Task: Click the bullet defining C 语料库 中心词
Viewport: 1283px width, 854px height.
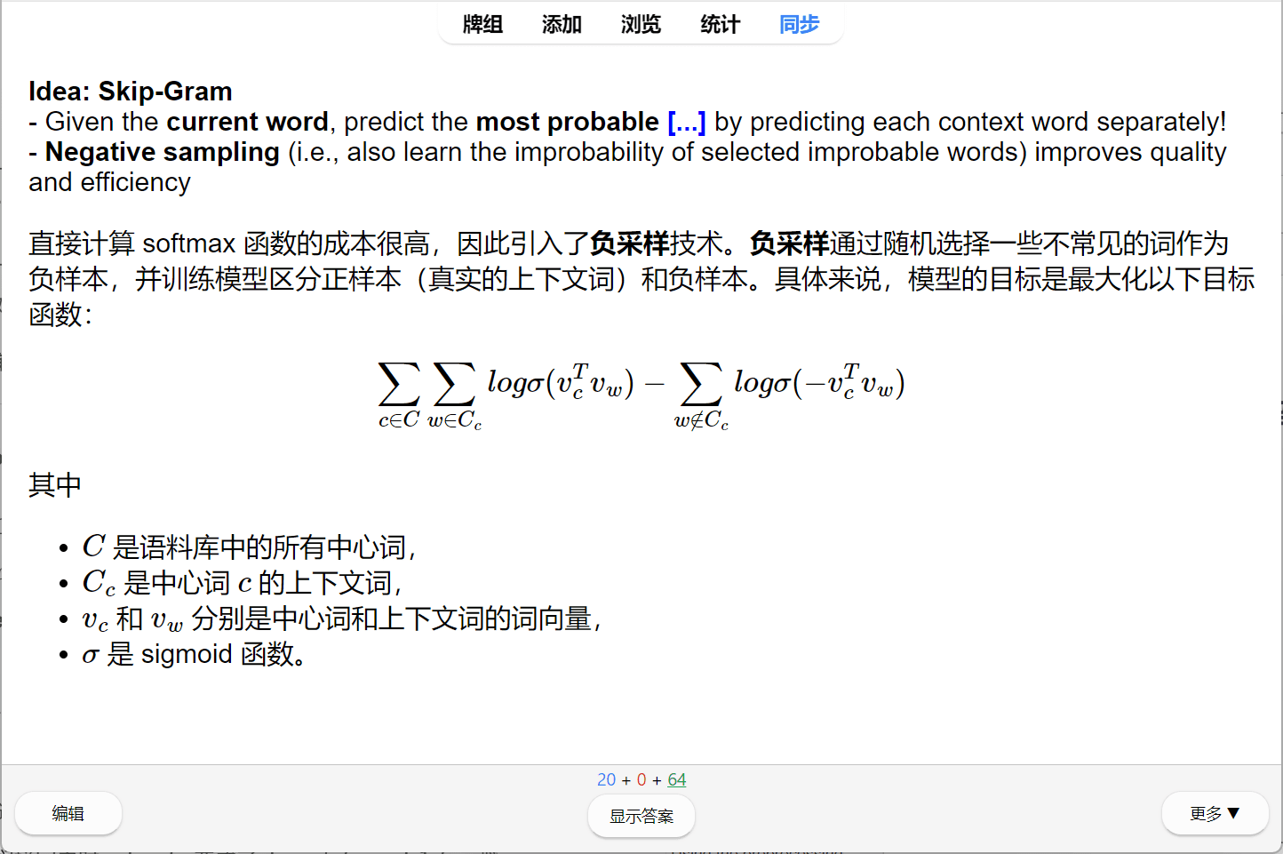Action: click(249, 547)
